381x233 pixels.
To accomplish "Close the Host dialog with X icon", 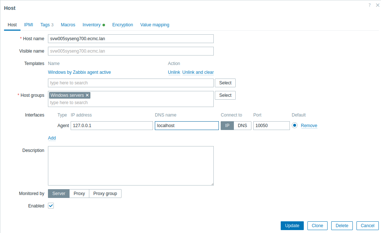I will click(x=378, y=5).
